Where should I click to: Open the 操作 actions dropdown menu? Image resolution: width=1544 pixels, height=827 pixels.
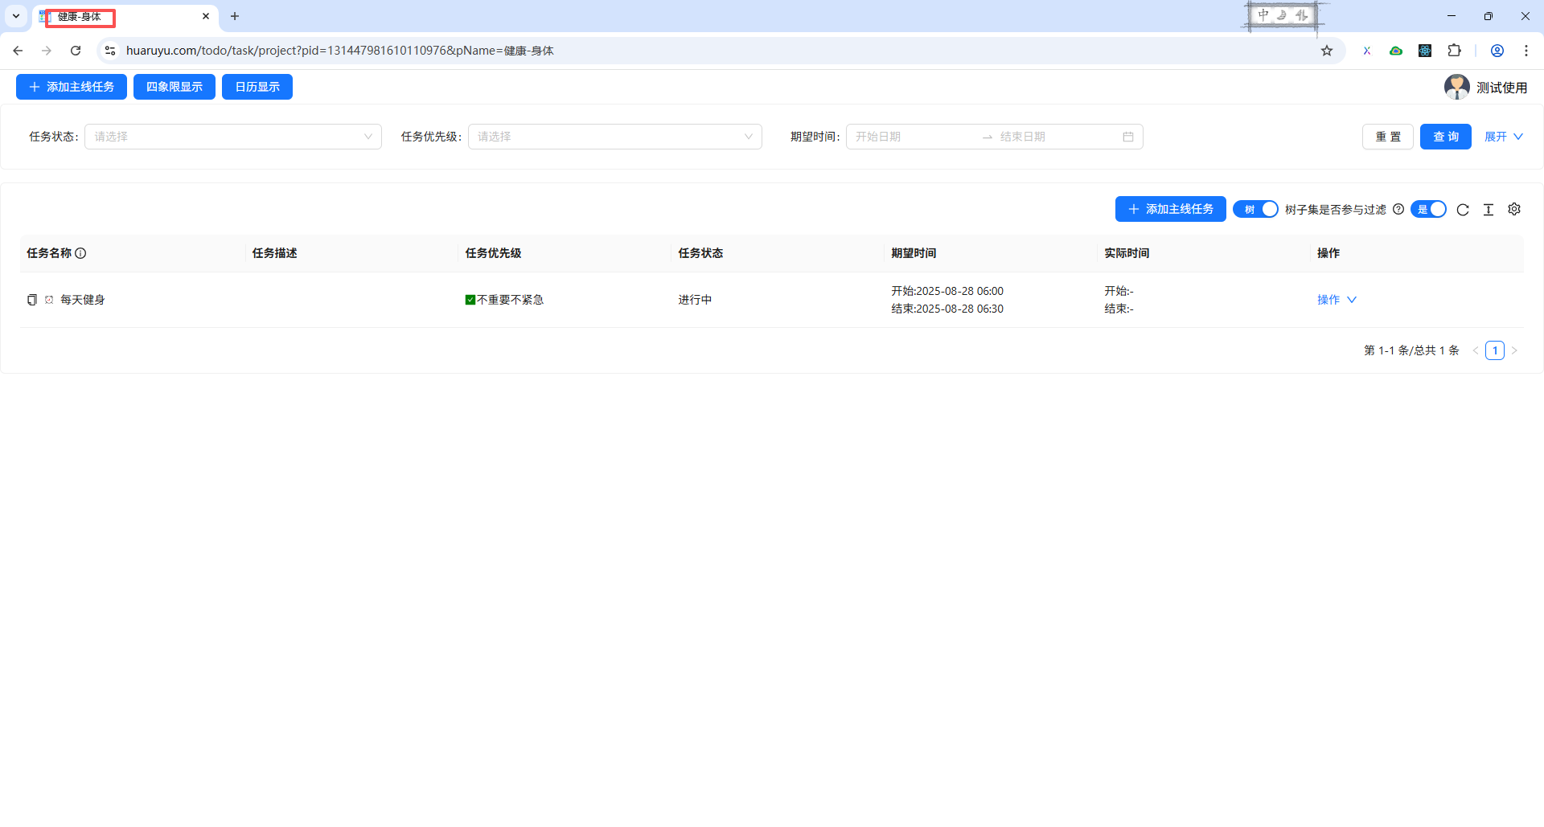tap(1335, 300)
